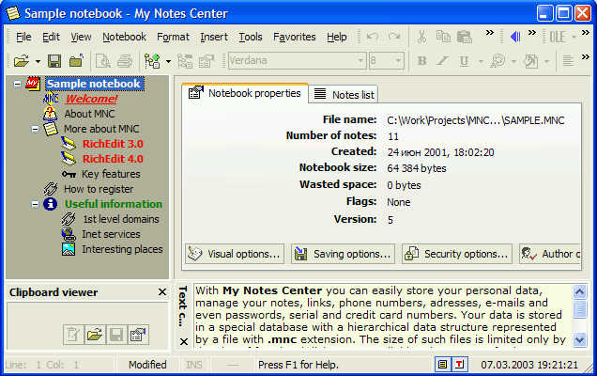
Task: Click the Security options button
Action: point(457,254)
